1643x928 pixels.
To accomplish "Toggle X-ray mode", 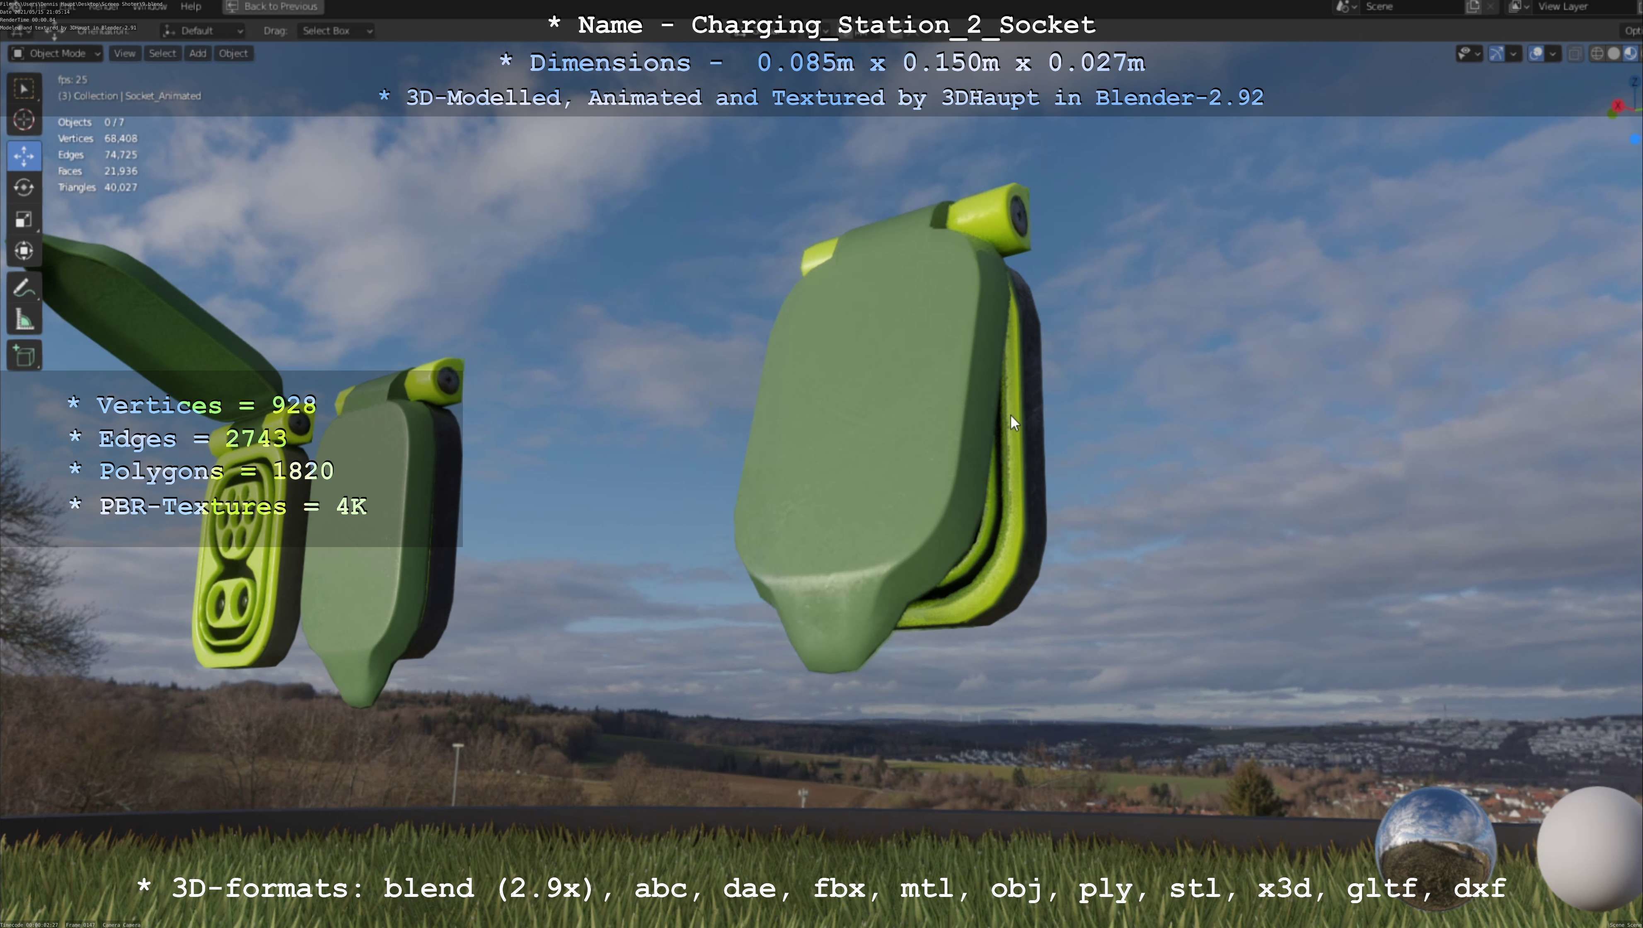I will click(x=1575, y=53).
